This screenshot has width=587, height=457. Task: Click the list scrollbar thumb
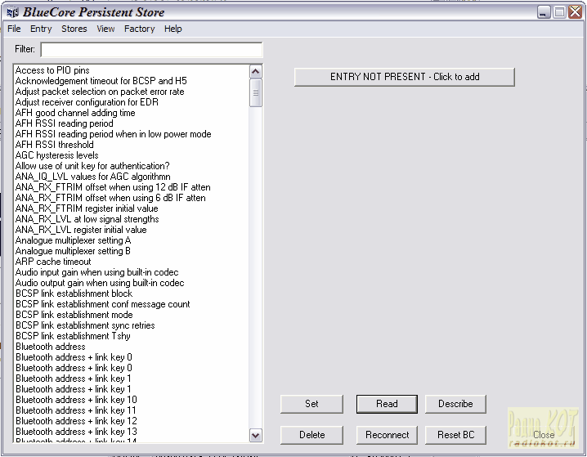coord(256,92)
